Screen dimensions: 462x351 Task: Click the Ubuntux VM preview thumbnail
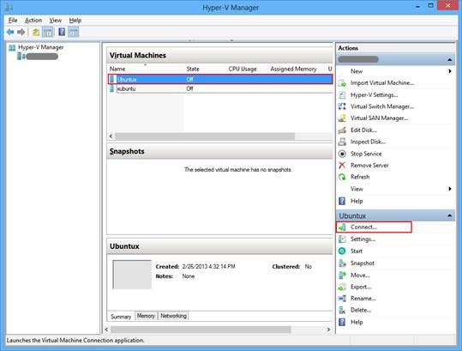pos(132,275)
